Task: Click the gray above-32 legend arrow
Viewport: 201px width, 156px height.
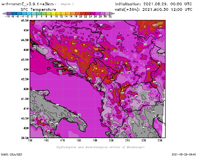Action: click(112, 14)
